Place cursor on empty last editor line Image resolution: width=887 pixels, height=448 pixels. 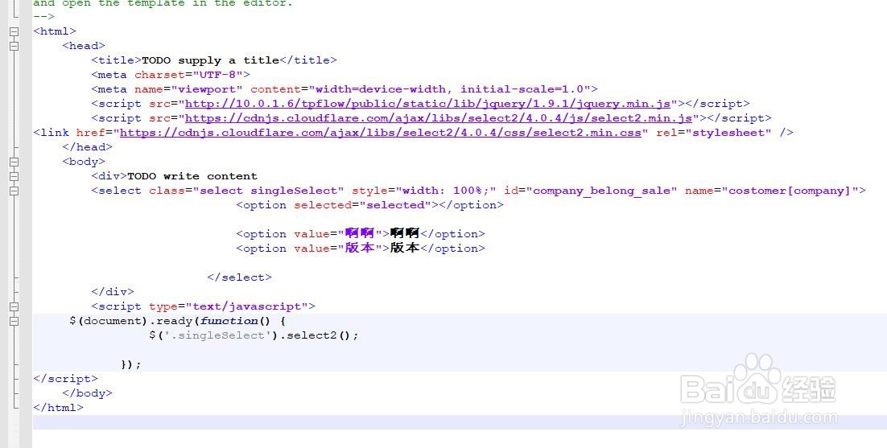[460, 422]
